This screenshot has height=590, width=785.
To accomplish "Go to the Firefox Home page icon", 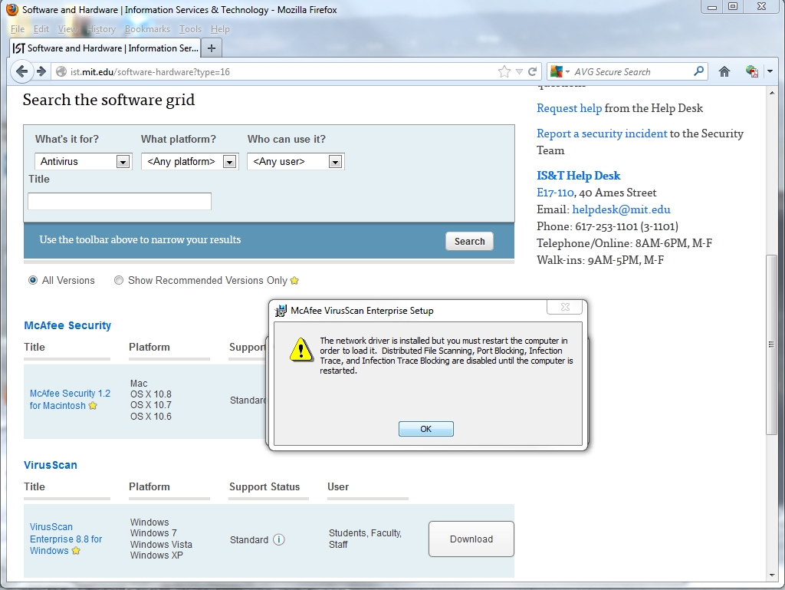I will [724, 71].
